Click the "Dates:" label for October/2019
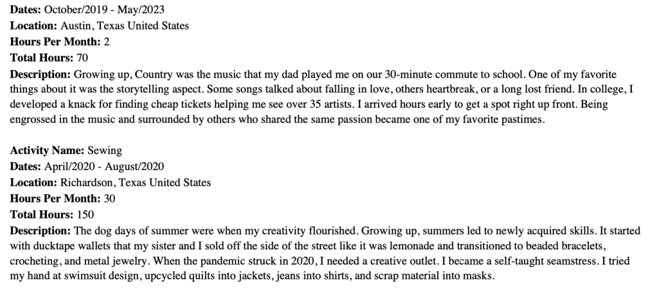 pos(25,11)
